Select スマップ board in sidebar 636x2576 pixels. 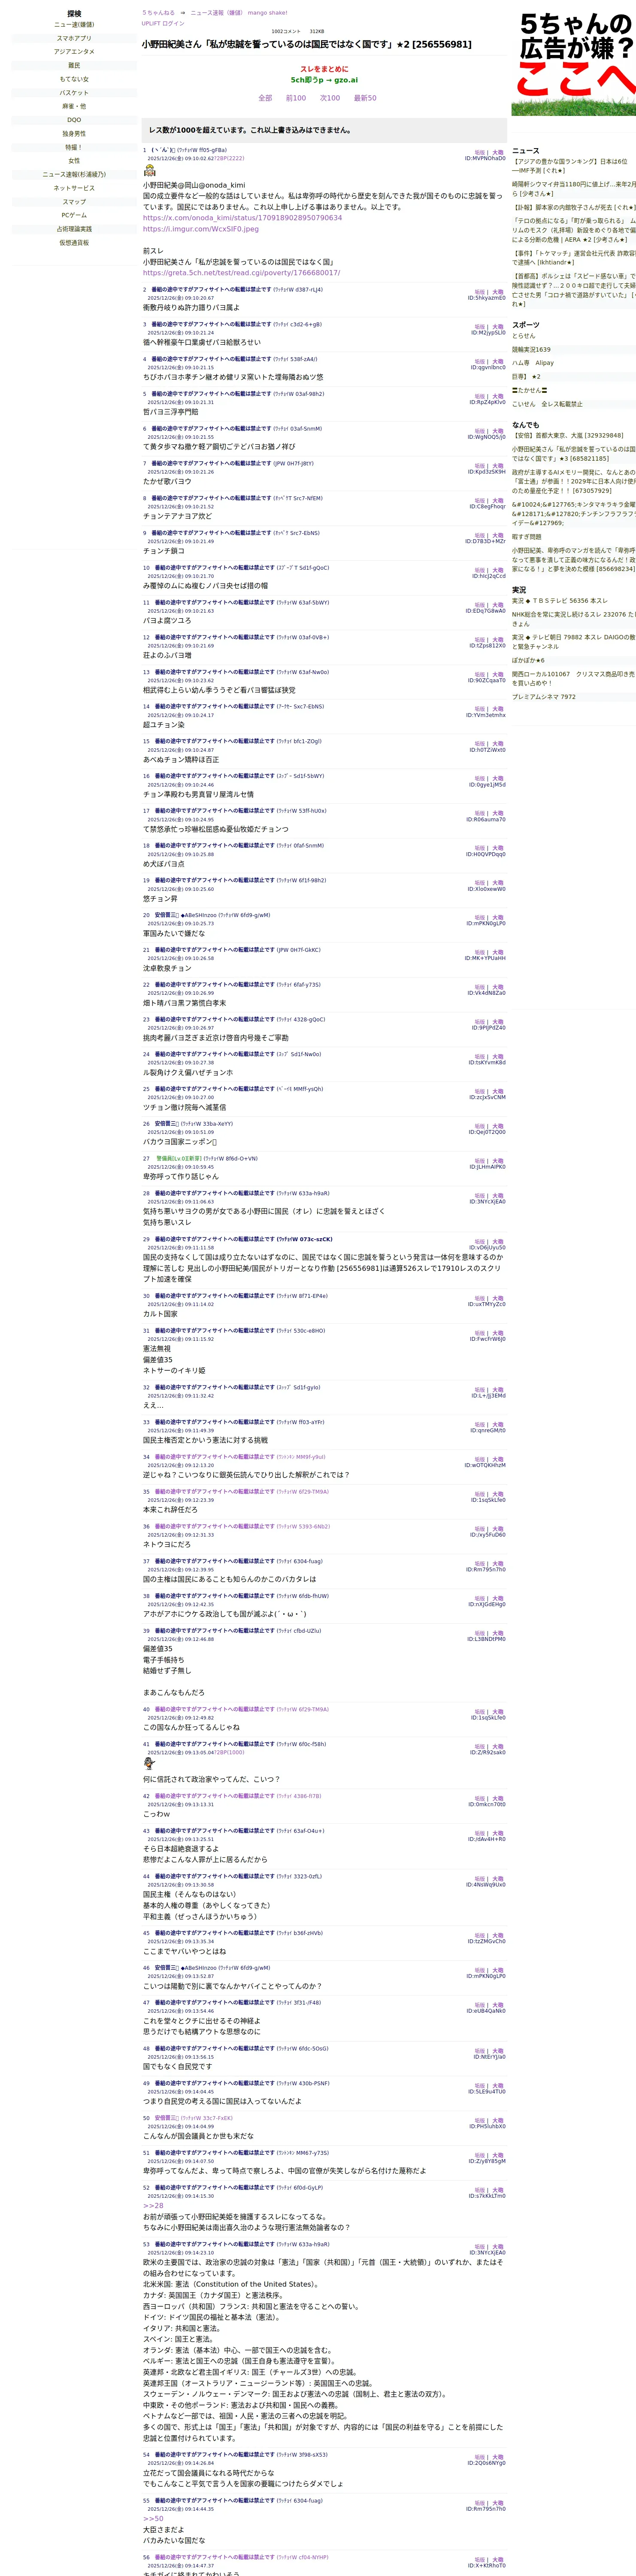point(74,202)
